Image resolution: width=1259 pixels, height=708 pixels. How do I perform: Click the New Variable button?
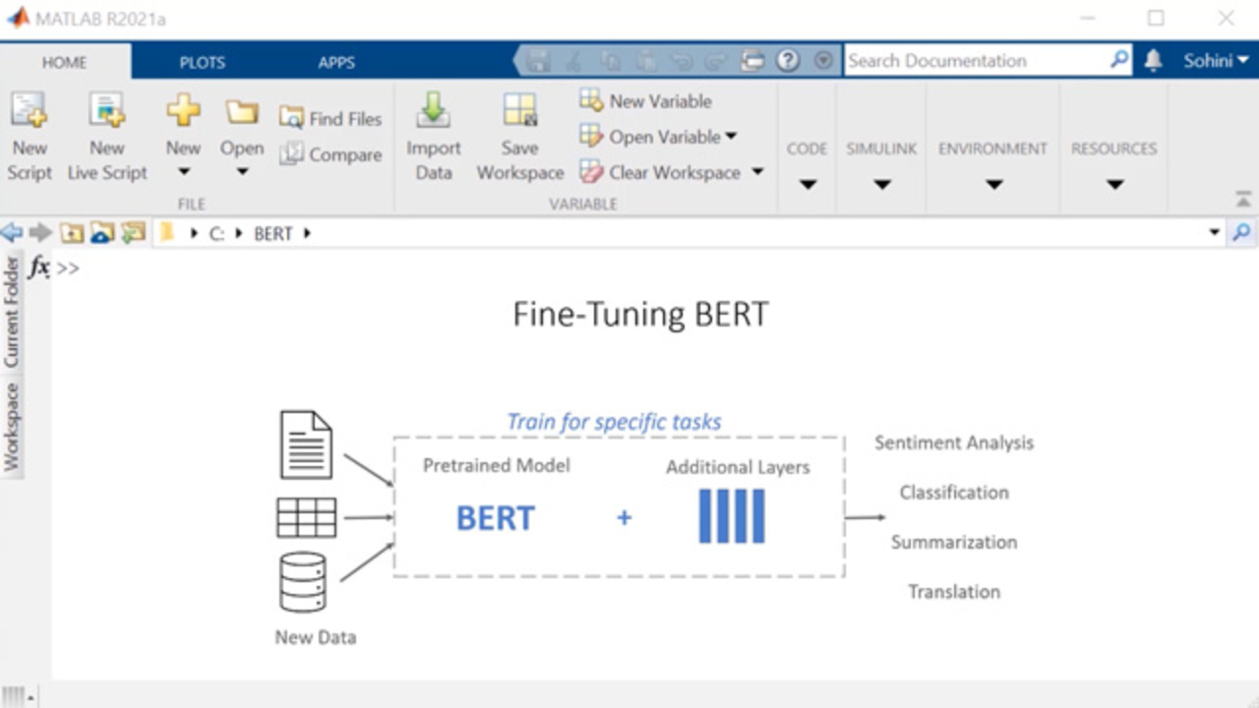[646, 101]
